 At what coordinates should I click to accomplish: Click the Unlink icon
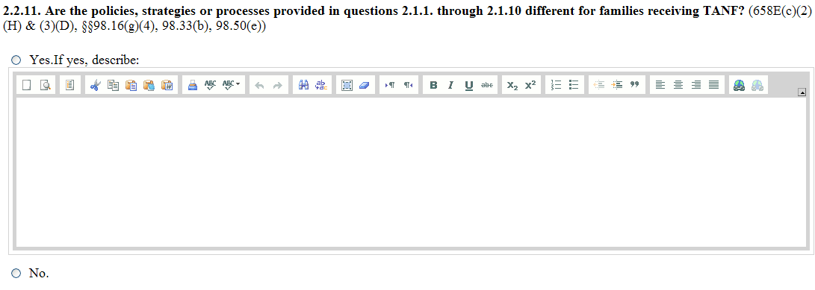pyautogui.click(x=757, y=85)
